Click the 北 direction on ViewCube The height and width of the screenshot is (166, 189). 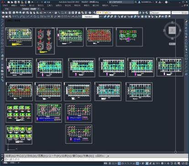173,22
